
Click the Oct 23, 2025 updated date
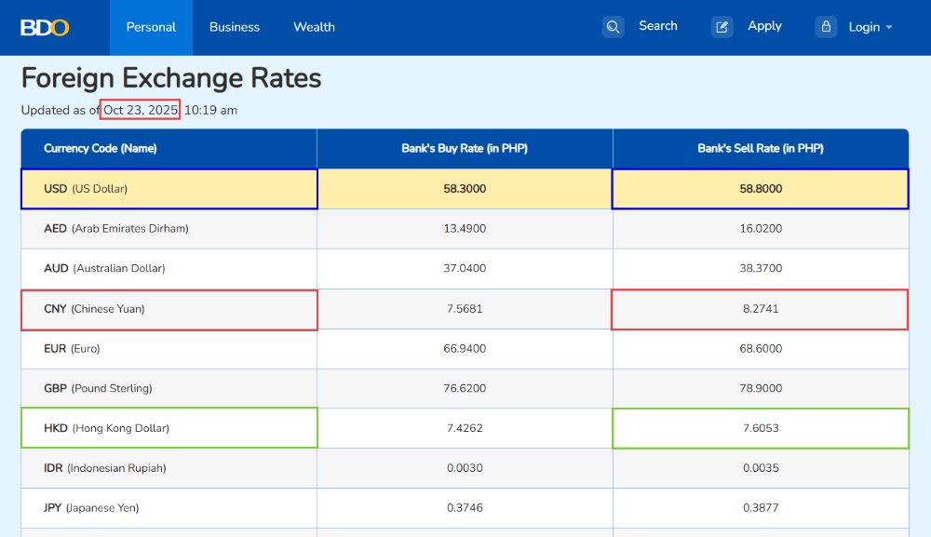pos(140,110)
